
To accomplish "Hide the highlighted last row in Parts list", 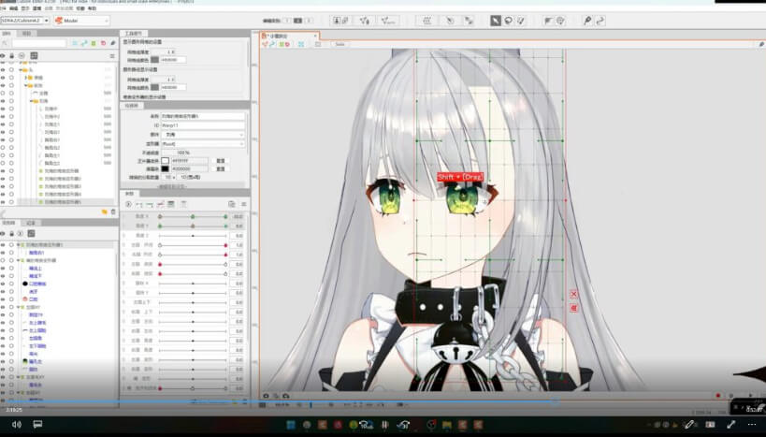I will (x=3, y=202).
